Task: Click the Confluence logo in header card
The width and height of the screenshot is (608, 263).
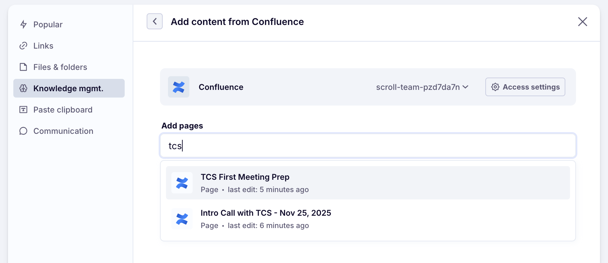Action: (x=179, y=87)
